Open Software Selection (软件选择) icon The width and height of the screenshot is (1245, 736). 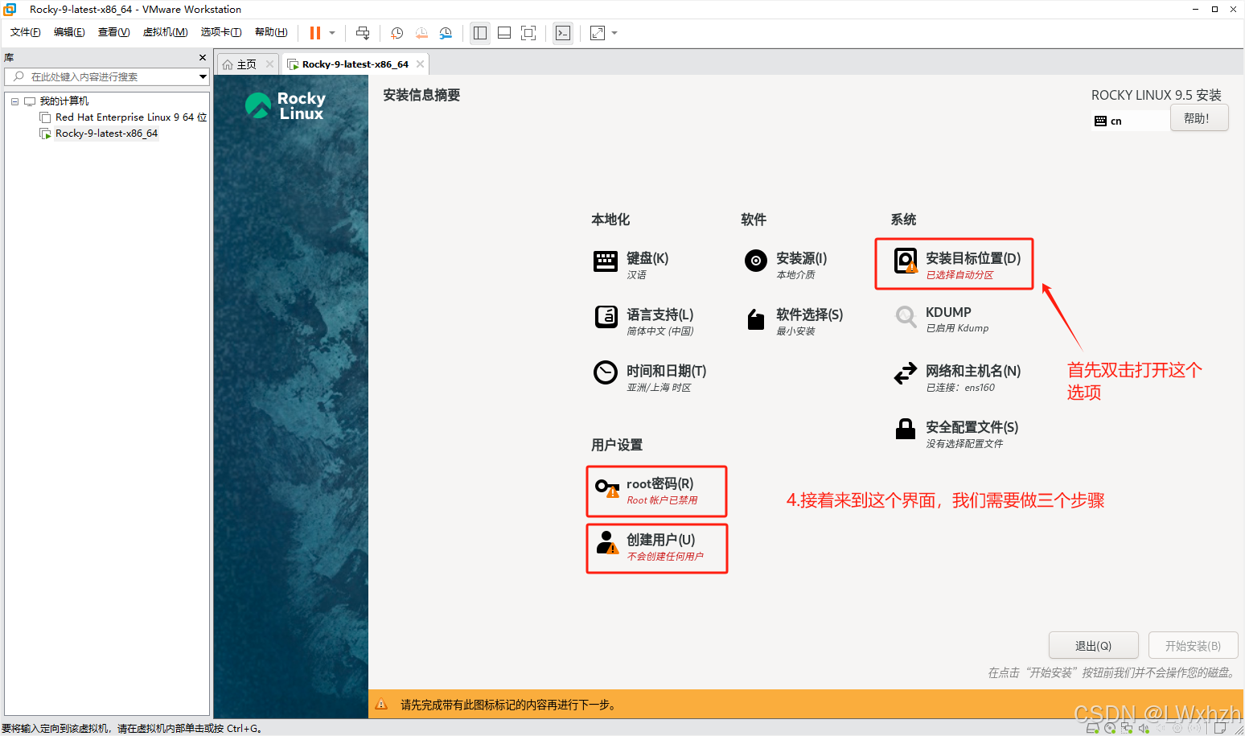(x=755, y=319)
